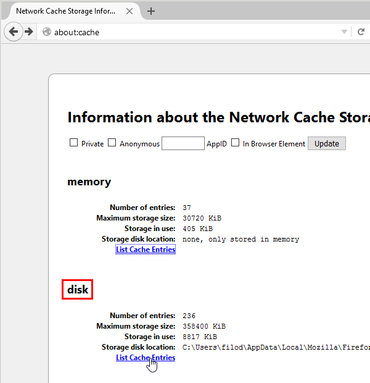Select the disk entries value 236
Viewport: 370px width, 383px height.
click(189, 316)
